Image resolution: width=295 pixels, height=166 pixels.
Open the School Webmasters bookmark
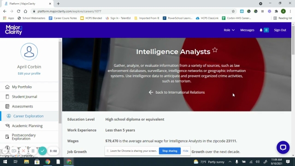coord(31,18)
